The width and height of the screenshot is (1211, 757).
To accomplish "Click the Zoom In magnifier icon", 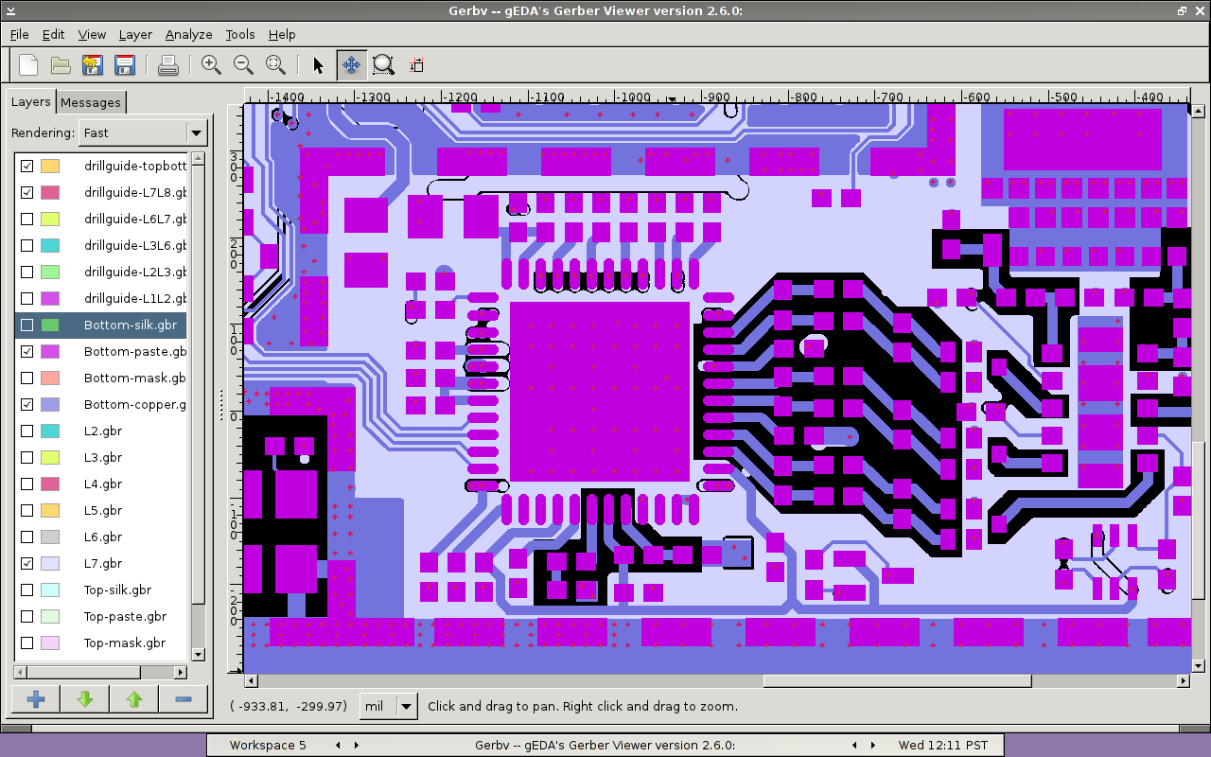I will [x=211, y=65].
